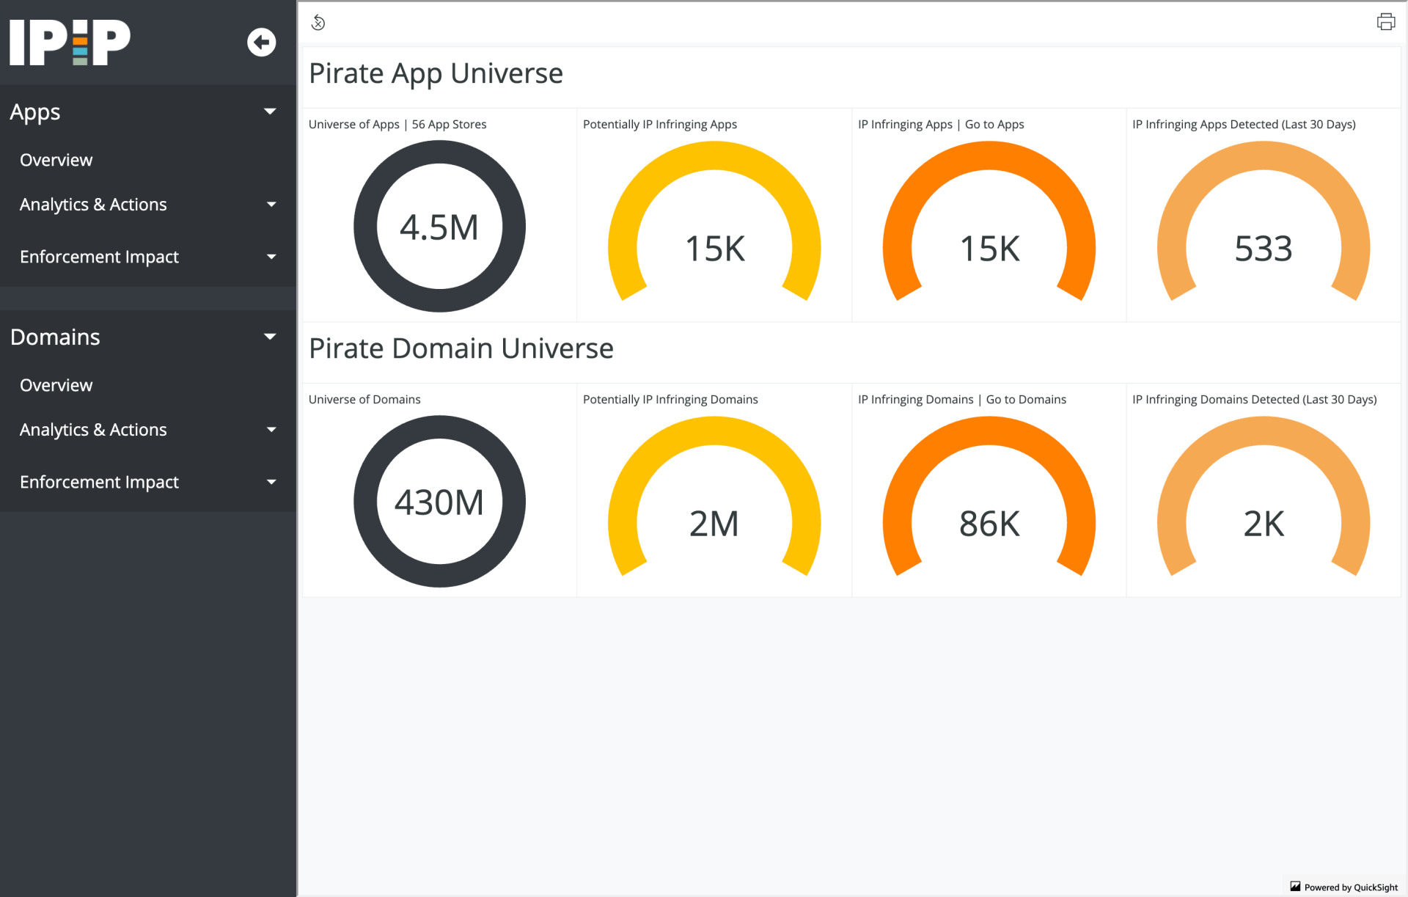Open Overview under Apps menu
The width and height of the screenshot is (1408, 897).
coord(56,160)
